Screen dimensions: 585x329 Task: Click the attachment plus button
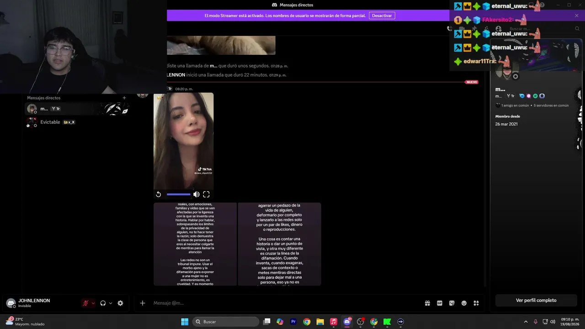pos(143,303)
